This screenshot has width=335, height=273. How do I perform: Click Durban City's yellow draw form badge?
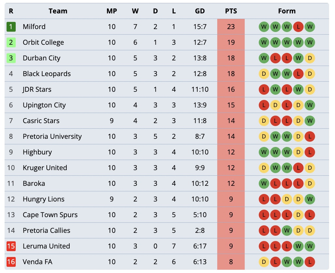(x=310, y=58)
